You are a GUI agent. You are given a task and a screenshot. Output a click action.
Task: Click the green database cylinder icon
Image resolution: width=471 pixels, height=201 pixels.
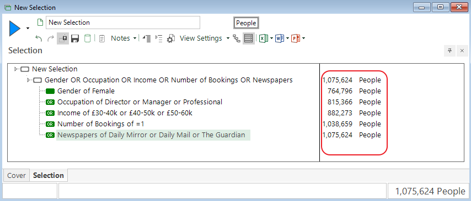(87, 38)
